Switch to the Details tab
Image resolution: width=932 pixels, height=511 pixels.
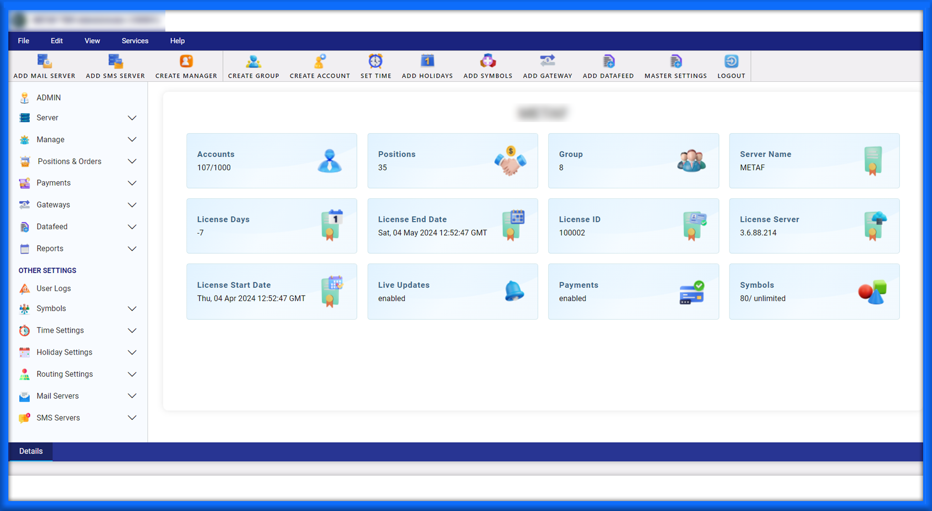click(31, 451)
